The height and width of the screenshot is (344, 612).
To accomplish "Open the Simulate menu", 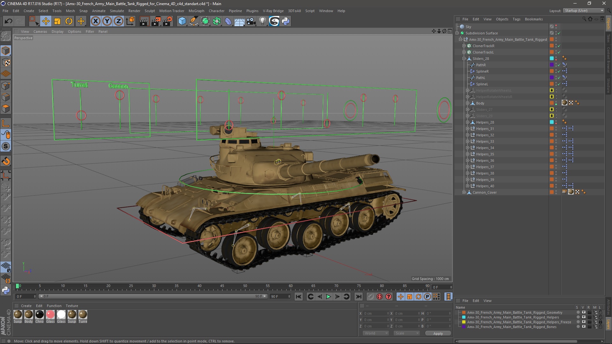I will pyautogui.click(x=117, y=11).
